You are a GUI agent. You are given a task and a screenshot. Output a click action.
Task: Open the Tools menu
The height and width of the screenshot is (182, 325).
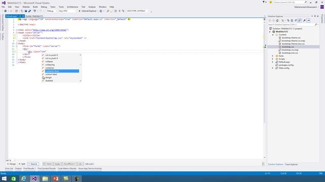[x=61, y=7]
